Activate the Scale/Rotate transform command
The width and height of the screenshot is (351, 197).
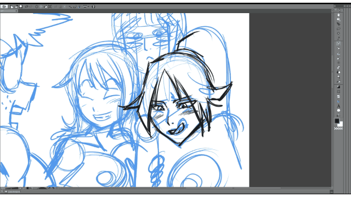(x=50, y=7)
